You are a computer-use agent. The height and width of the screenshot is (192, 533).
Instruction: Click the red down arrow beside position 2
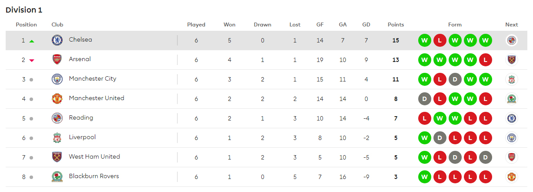click(32, 60)
